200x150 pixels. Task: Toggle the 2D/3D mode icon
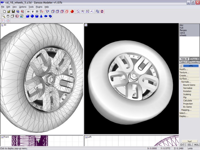(x=97, y=11)
